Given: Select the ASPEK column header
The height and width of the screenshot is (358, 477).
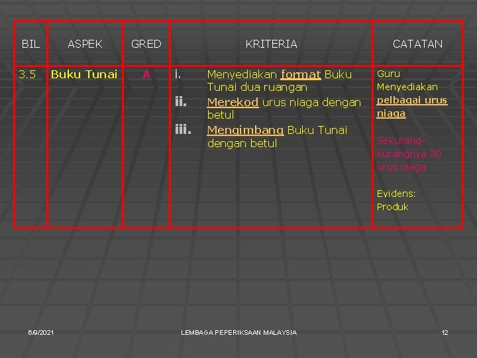Looking at the screenshot, I should coord(85,44).
